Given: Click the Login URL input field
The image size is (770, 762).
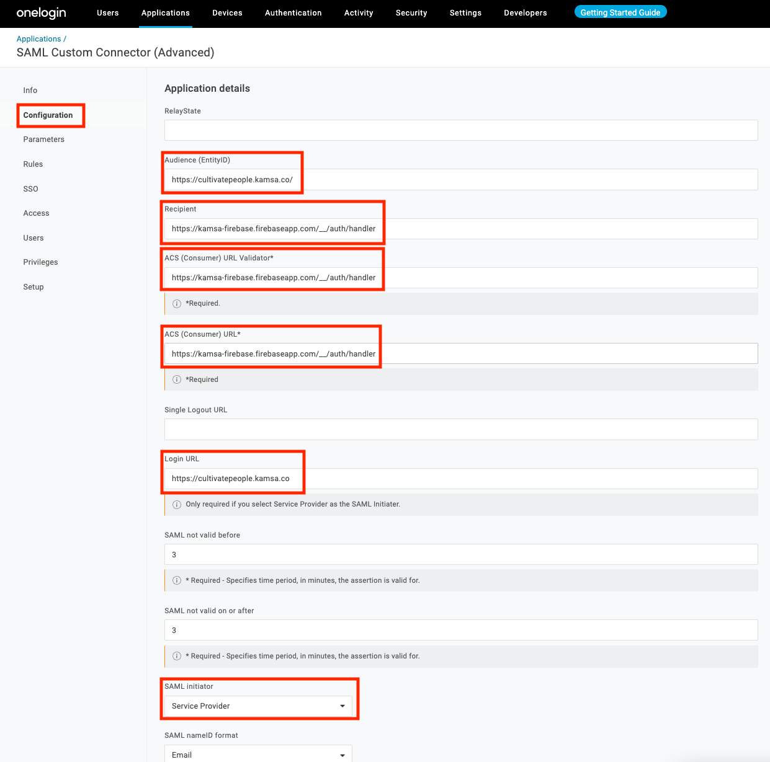Looking at the screenshot, I should pos(461,479).
